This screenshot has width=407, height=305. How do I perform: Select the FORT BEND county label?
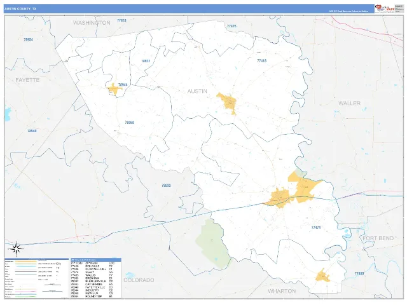(378, 238)
